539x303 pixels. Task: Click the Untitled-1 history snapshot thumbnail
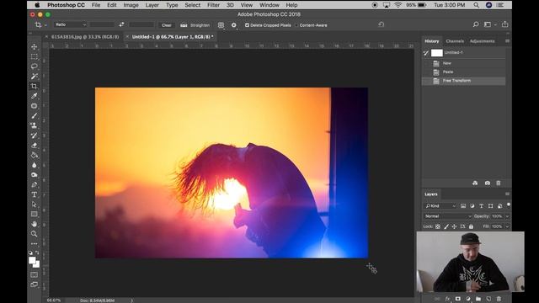[x=437, y=53]
